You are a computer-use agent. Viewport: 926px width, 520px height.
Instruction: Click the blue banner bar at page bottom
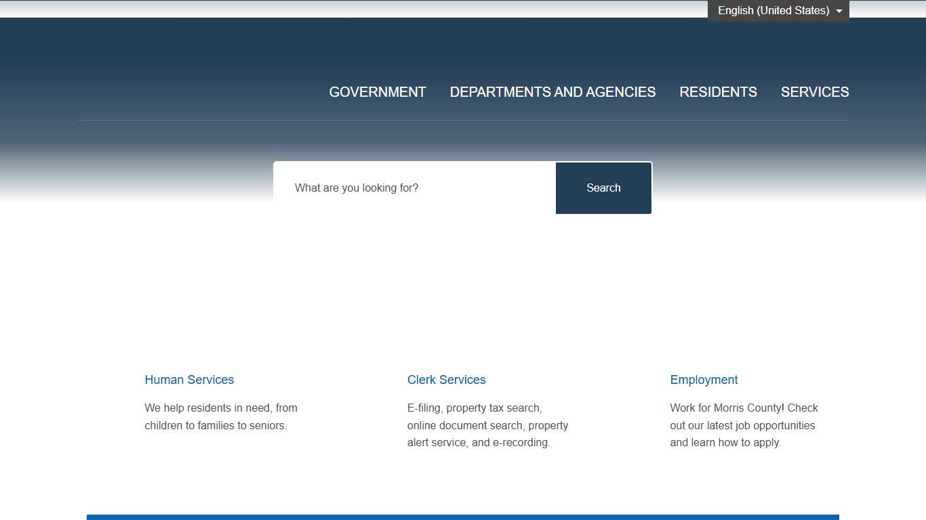pyautogui.click(x=462, y=517)
